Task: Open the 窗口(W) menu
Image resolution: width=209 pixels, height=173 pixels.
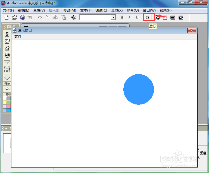Action: 149,10
